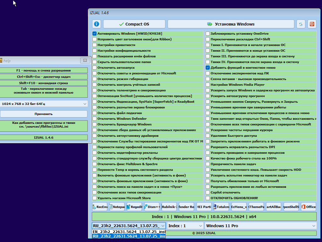Open StartAllBack tool button
The image size is (322, 242).
point(274,207)
